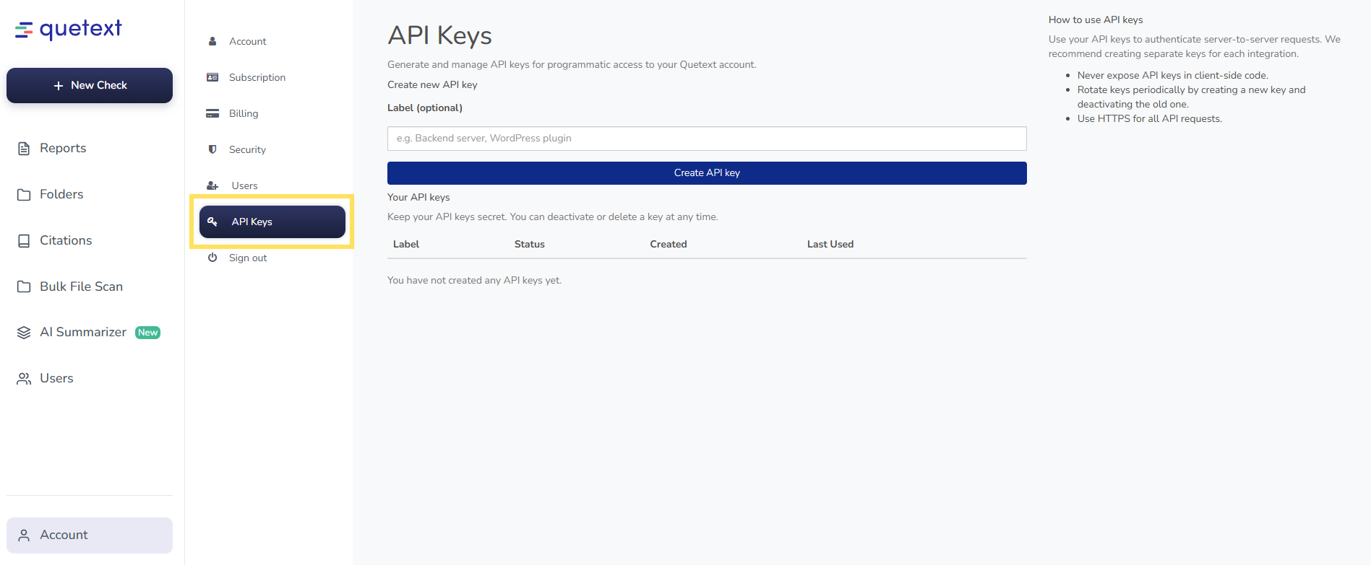Click the Security shield icon
1371x565 pixels.
point(212,149)
